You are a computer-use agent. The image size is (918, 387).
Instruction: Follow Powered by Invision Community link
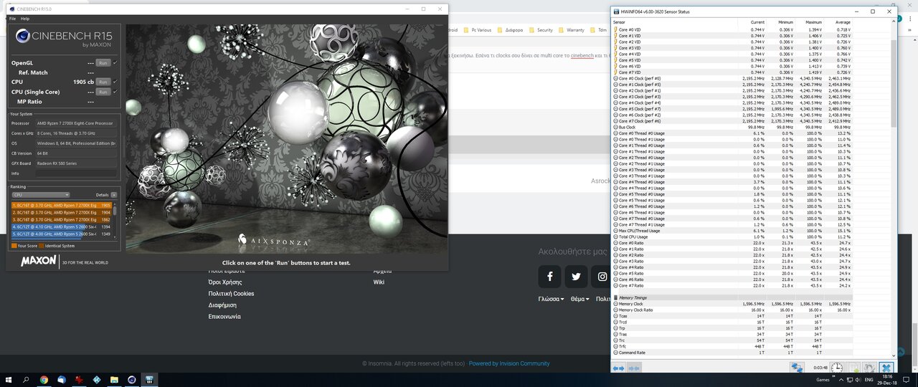coord(509,363)
